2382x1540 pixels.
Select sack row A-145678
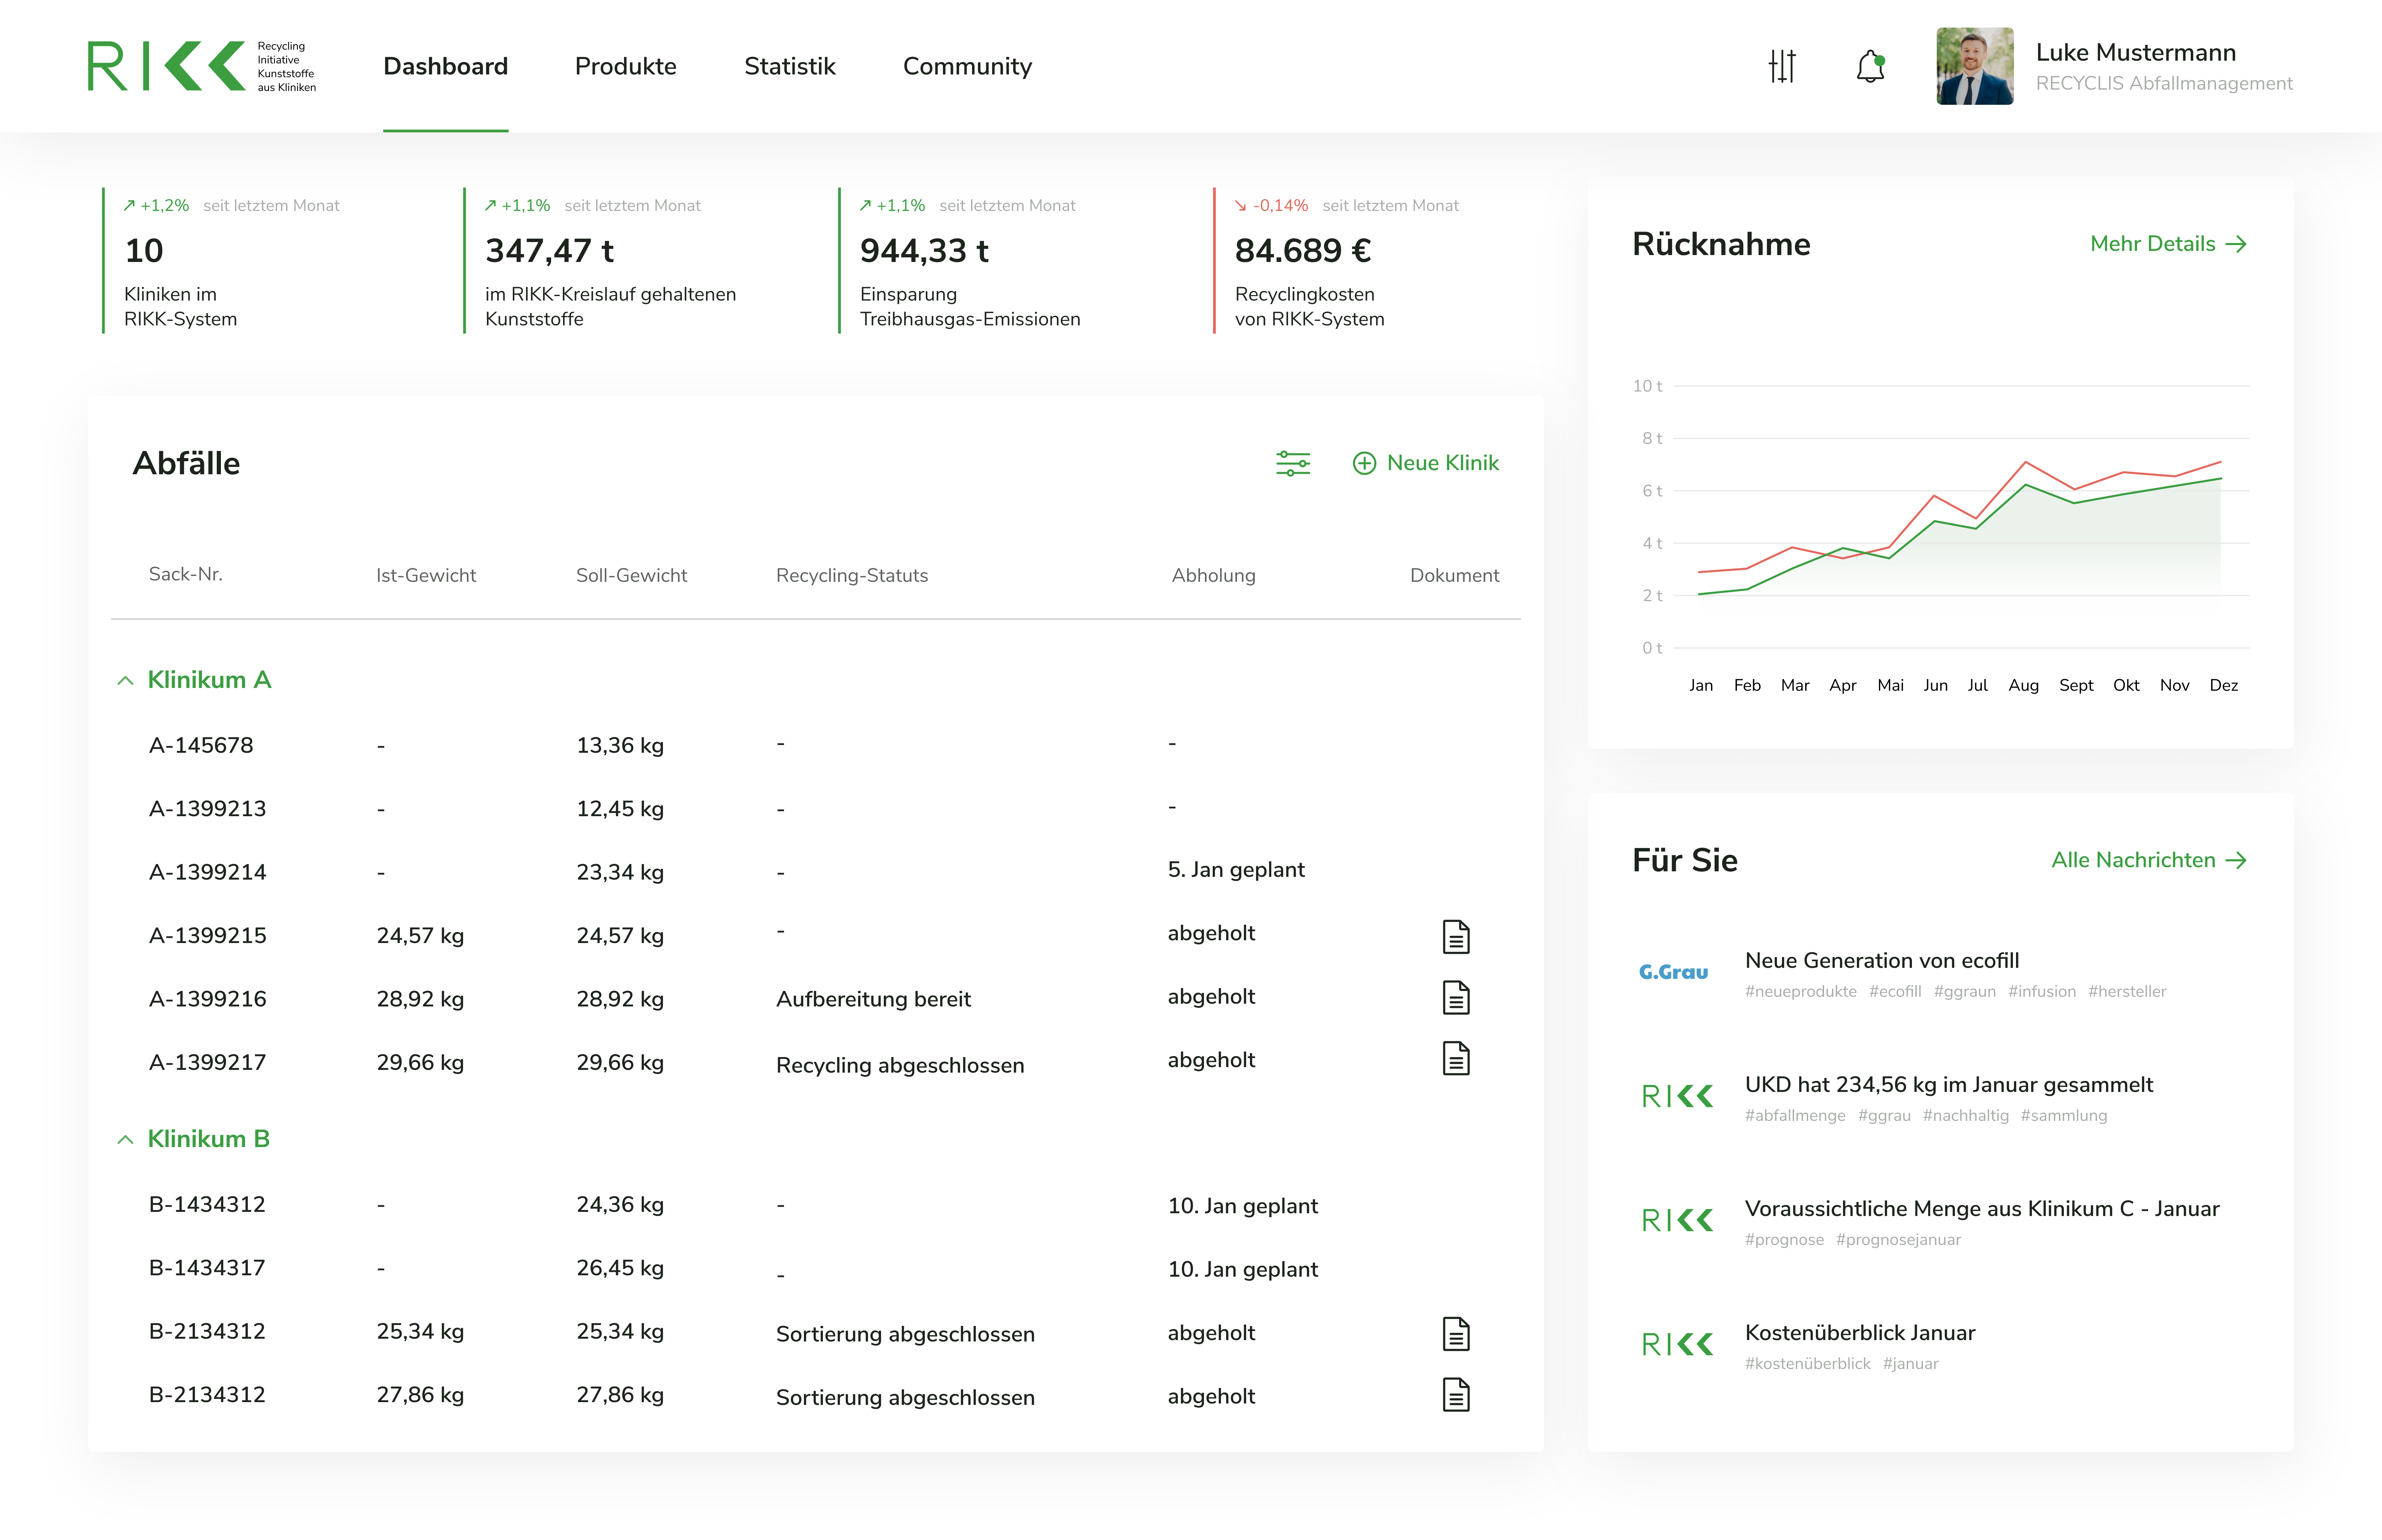(816, 745)
